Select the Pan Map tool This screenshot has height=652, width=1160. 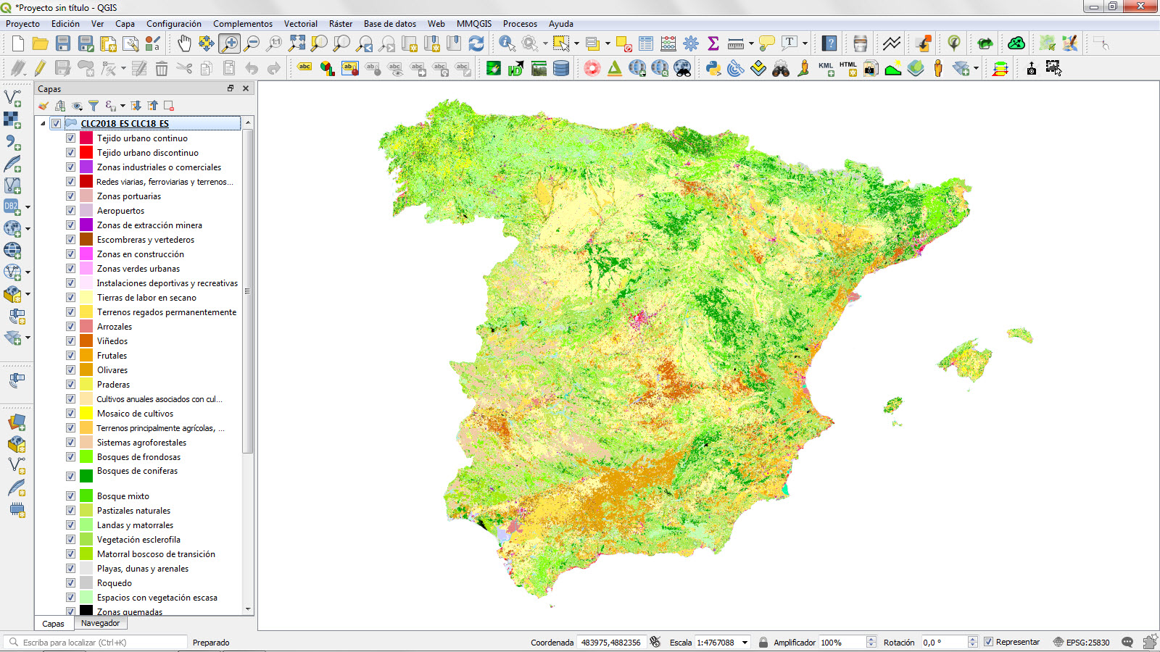coord(185,43)
